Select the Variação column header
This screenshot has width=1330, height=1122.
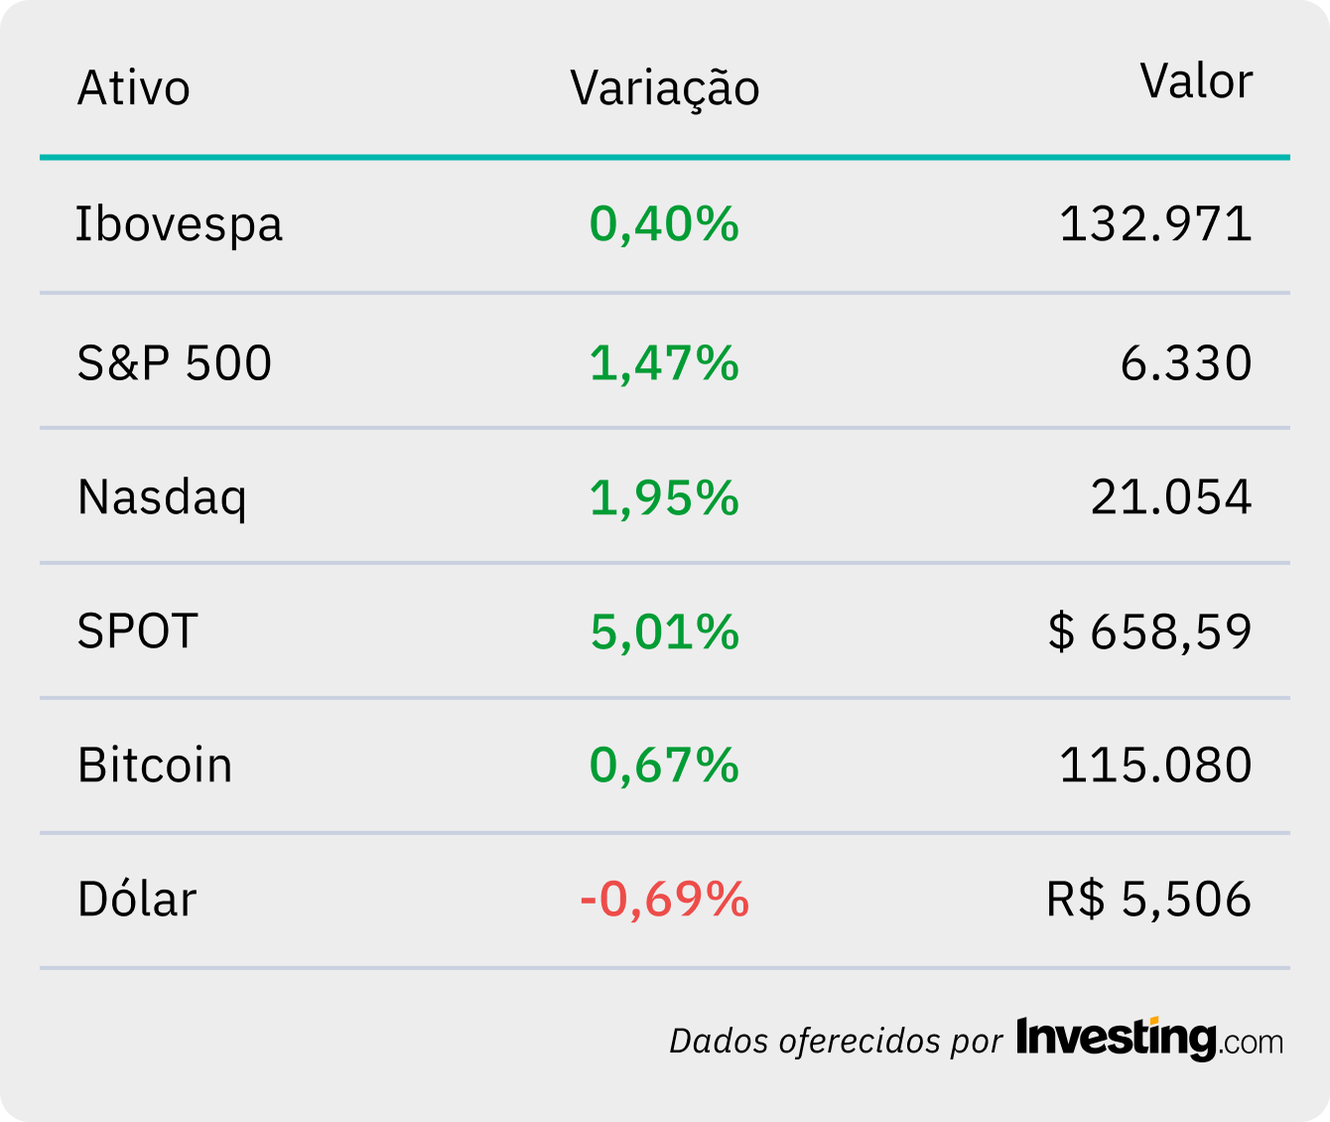click(x=665, y=87)
